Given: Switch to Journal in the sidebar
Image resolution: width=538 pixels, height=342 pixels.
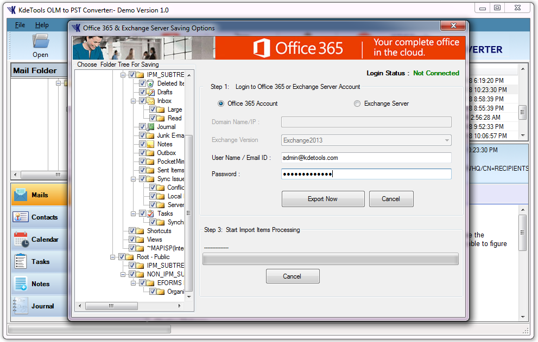Looking at the screenshot, I should [x=40, y=306].
